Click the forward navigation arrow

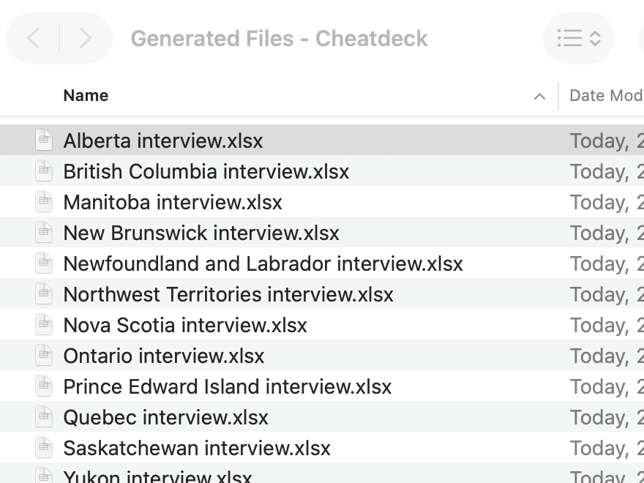(85, 38)
